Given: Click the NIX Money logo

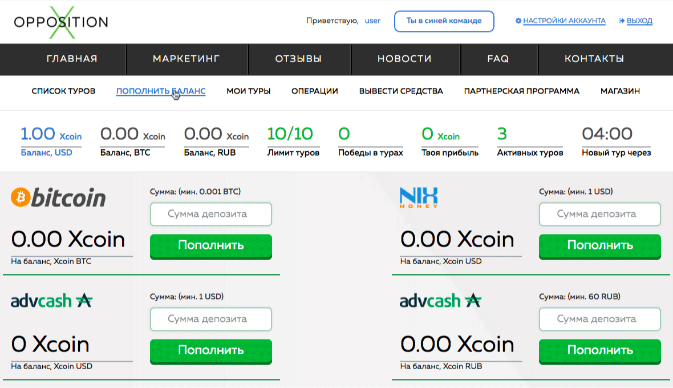Looking at the screenshot, I should click(x=419, y=197).
